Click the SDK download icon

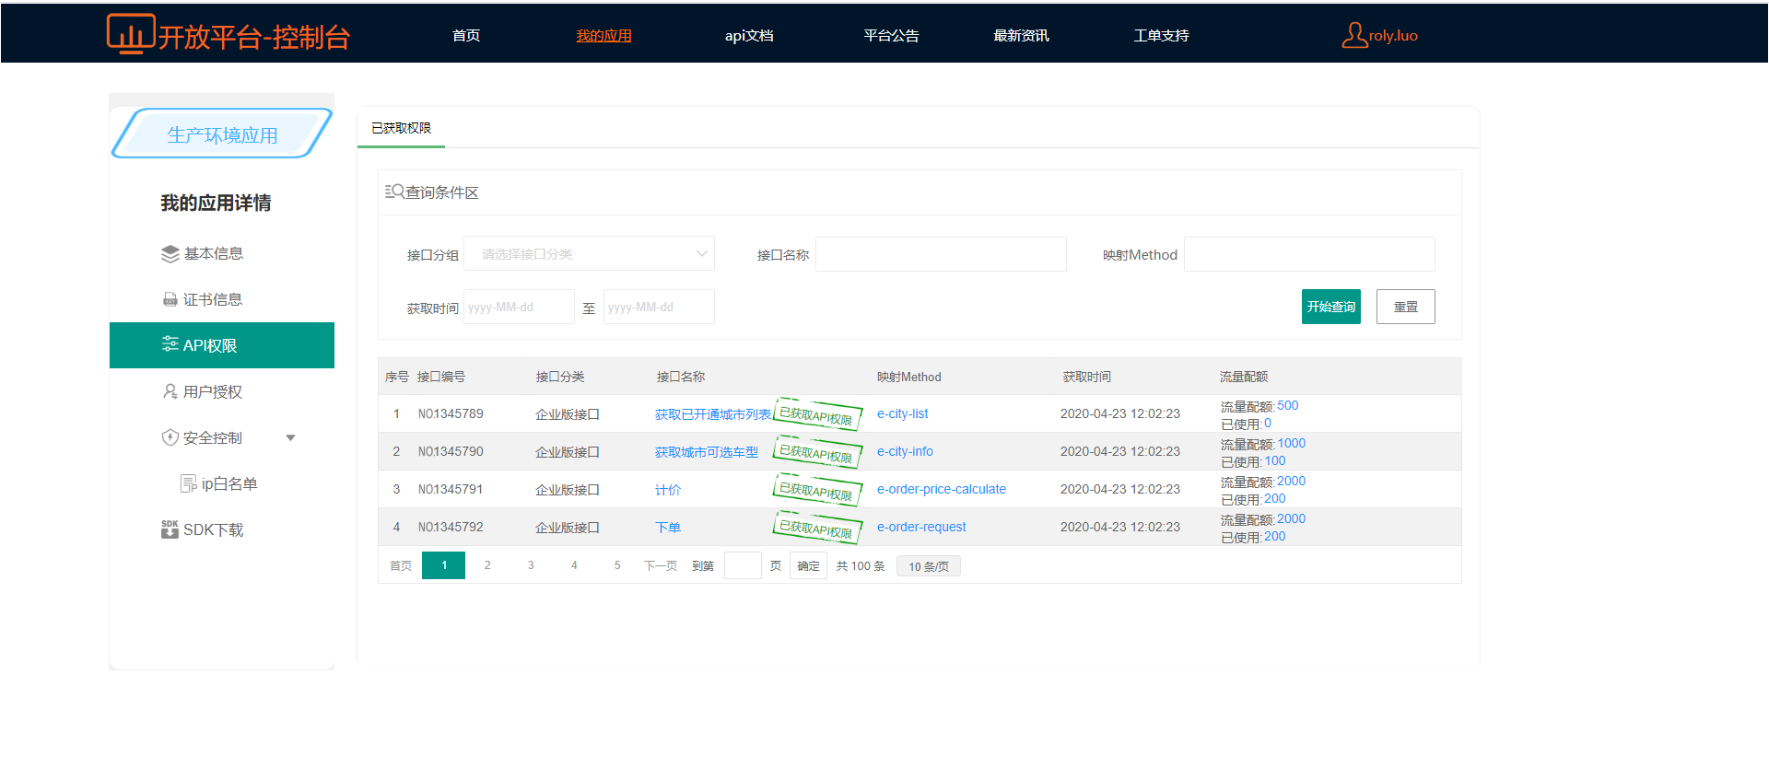pyautogui.click(x=170, y=529)
